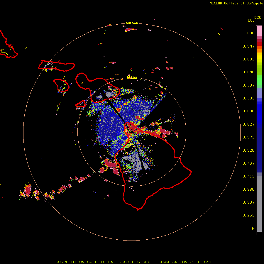Click the 0.360 color scale value
Viewport: 264px width, 264px height.
tap(248, 189)
